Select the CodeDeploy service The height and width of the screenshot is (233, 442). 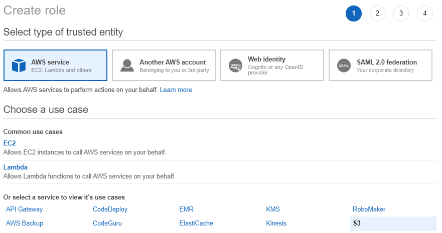coord(110,209)
